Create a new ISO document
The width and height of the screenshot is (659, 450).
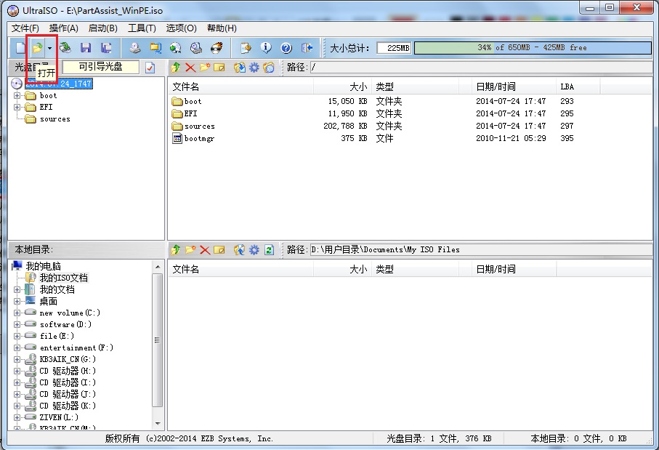pyautogui.click(x=22, y=47)
